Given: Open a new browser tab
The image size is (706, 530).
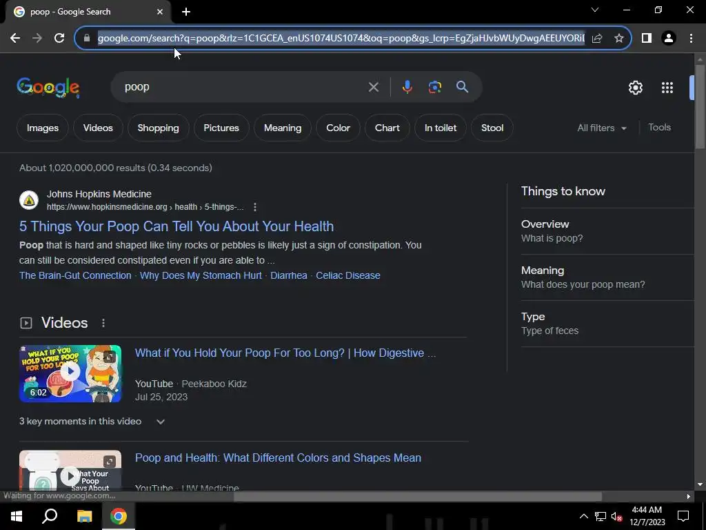Looking at the screenshot, I should 186,12.
